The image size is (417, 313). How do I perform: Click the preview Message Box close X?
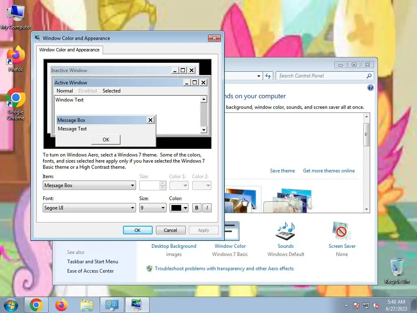150,120
